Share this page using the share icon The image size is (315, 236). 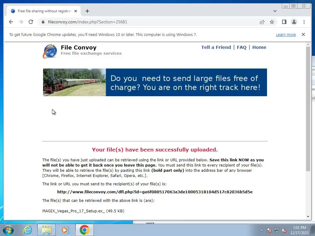tap(262, 22)
